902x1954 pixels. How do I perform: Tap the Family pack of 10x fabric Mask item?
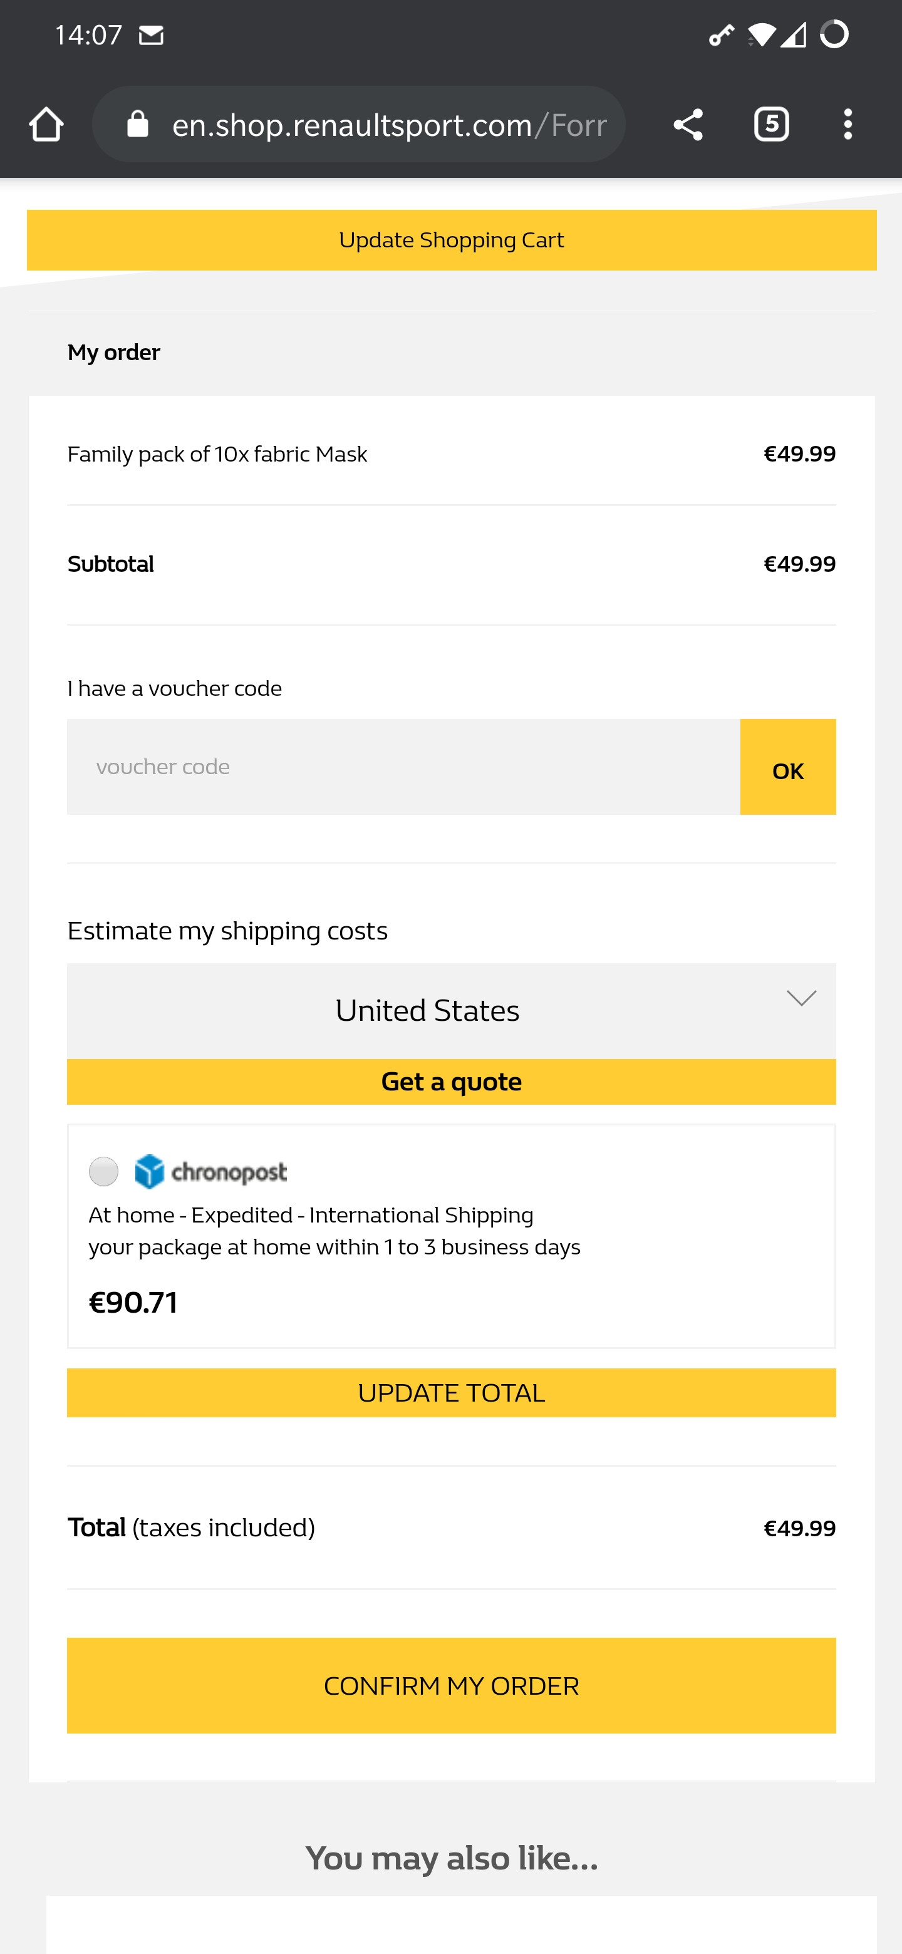217,454
